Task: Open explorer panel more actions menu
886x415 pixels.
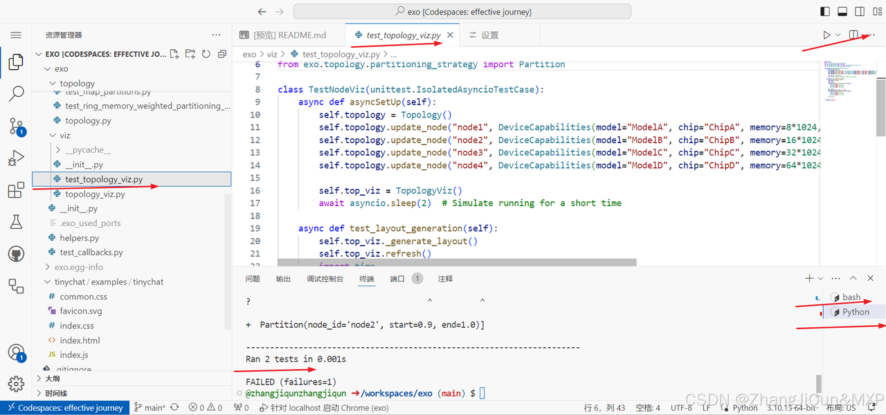Action: click(x=217, y=35)
